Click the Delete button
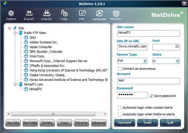188x133 pixels. click(47, 123)
